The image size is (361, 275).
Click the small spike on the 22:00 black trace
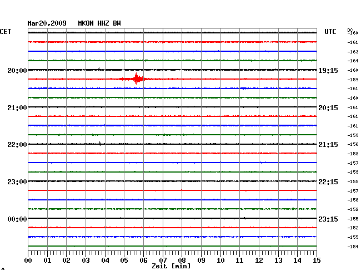[100, 144]
